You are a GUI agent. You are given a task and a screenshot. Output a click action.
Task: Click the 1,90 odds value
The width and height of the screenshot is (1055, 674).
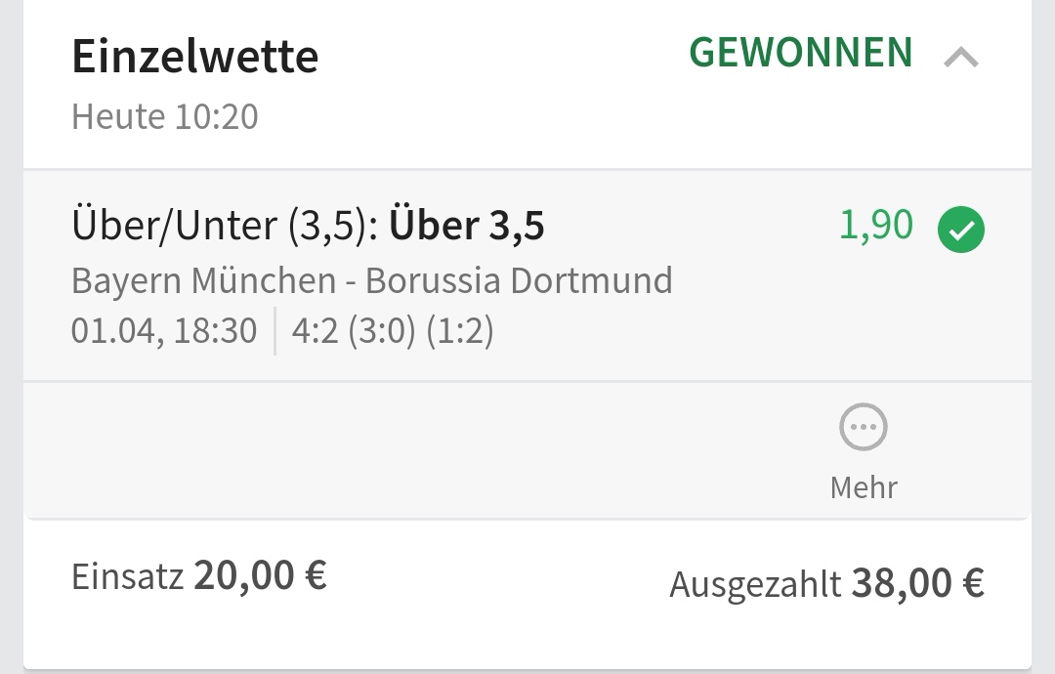pos(876,225)
